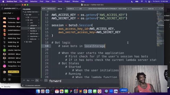Open the File menu

click(x=21, y=1)
